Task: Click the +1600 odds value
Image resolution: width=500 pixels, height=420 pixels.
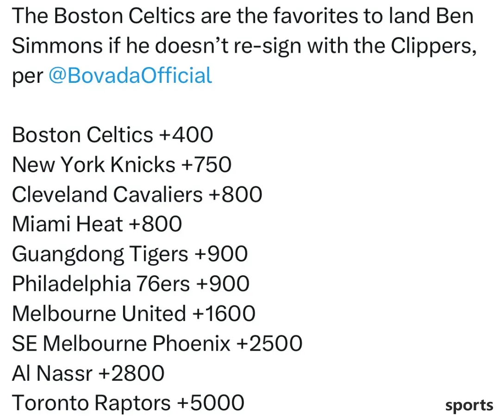Action: 224,314
